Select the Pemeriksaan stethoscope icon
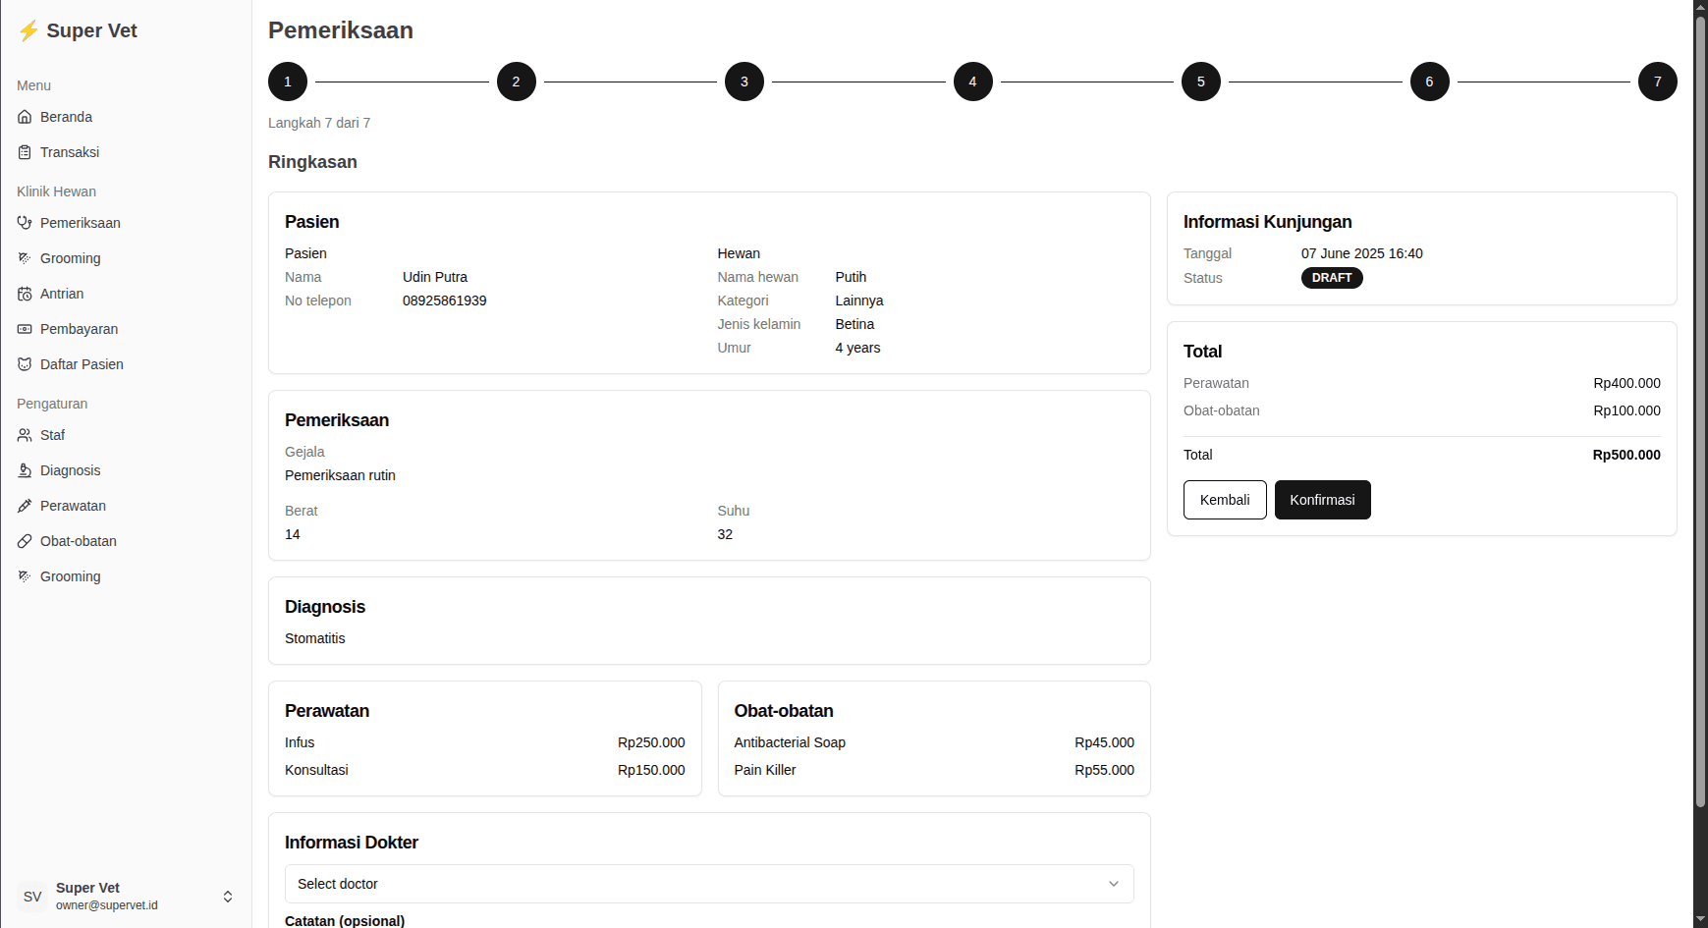 (x=25, y=223)
